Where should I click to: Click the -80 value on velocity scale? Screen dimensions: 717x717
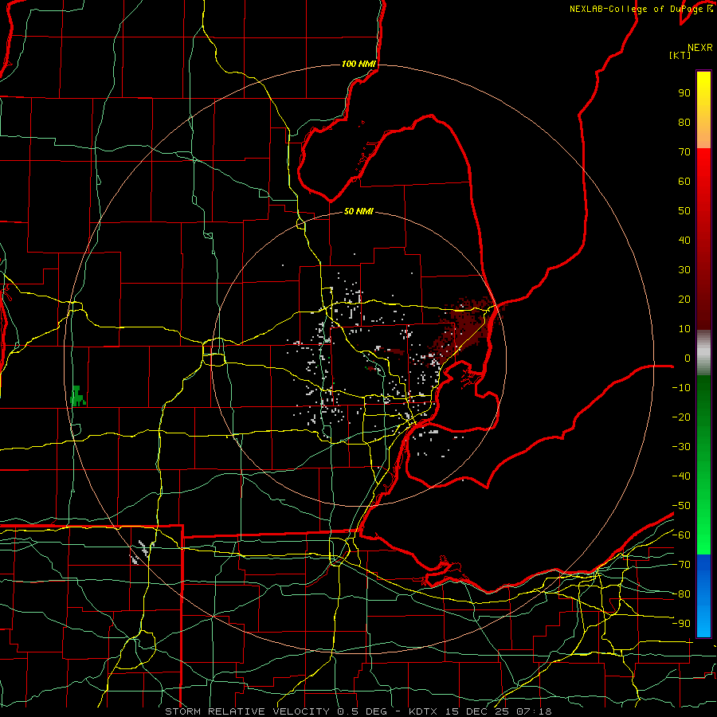681,594
